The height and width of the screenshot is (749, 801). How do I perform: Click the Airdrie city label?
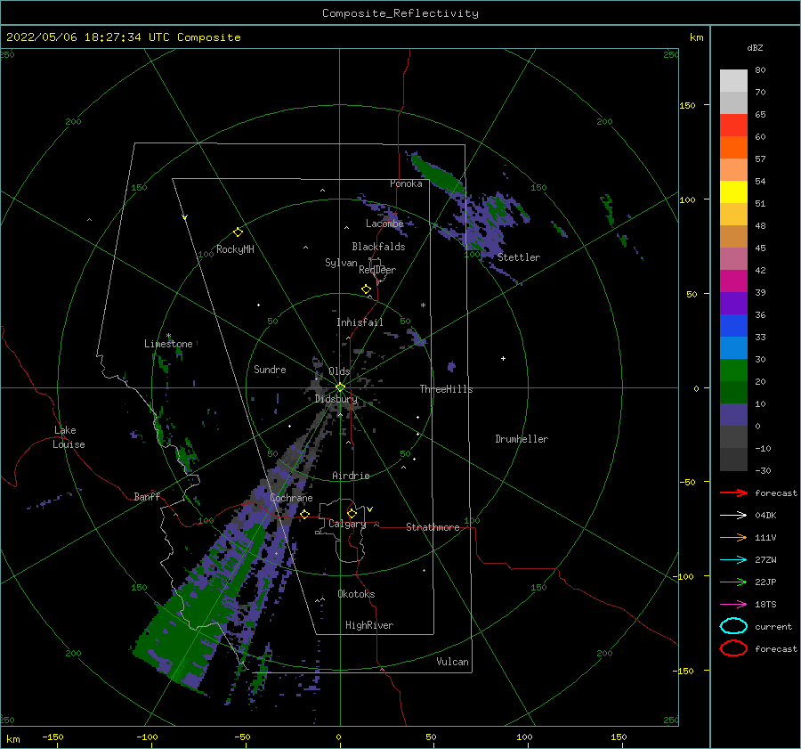tap(351, 476)
